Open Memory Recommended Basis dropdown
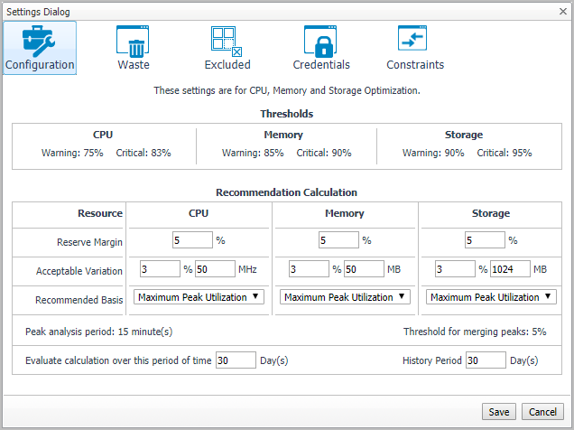574x430 pixels. 345,297
